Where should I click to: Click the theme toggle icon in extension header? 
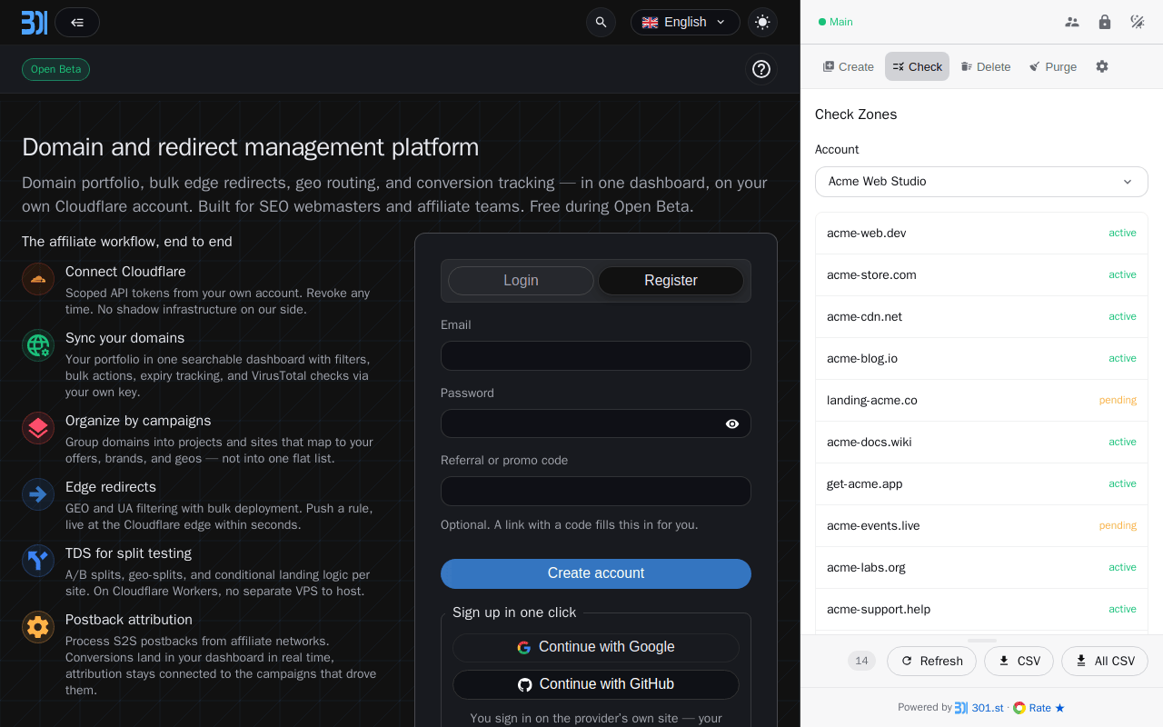coord(1138,22)
